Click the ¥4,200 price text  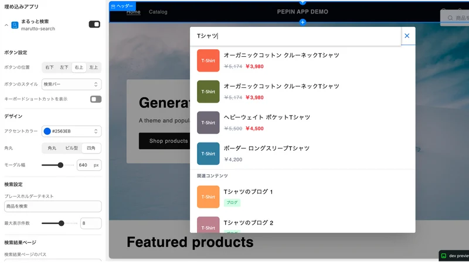coord(233,160)
